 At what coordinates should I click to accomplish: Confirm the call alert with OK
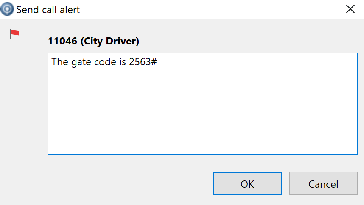coord(247,183)
